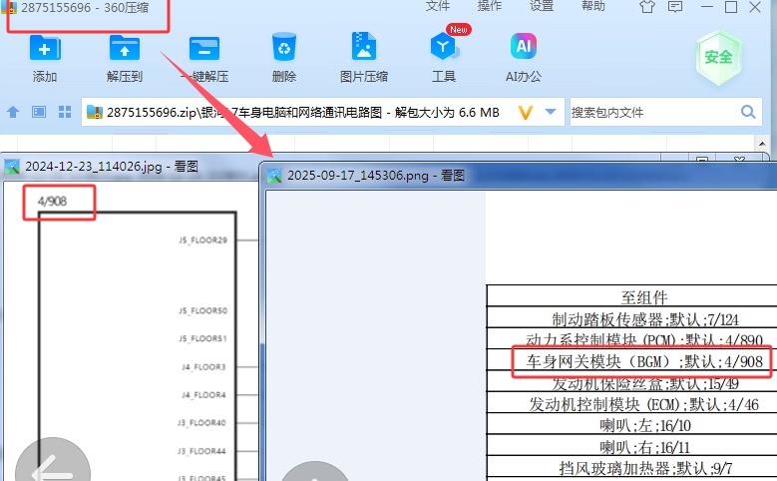Open the 图片压缩 (image compression) tool
The width and height of the screenshot is (777, 481).
tap(364, 47)
